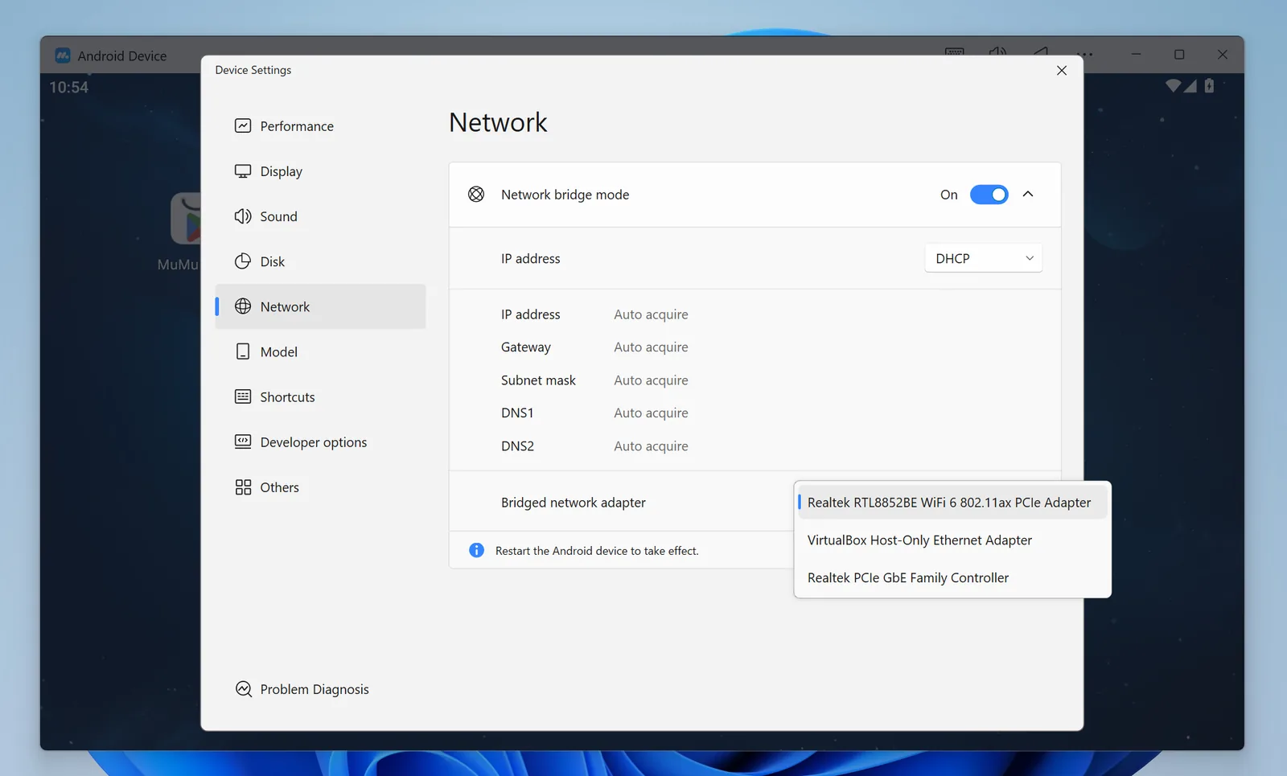Click the Restart the Android device notice text
1287x776 pixels.
pos(597,551)
